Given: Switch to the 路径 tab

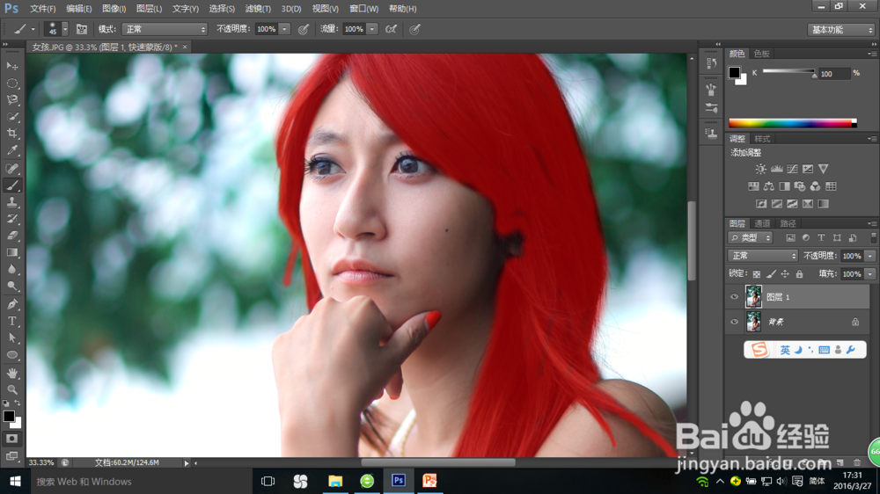Looking at the screenshot, I should coord(788,223).
